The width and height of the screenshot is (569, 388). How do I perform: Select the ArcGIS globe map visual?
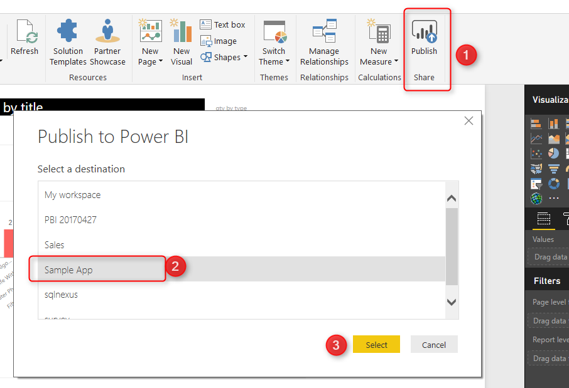pos(536,199)
